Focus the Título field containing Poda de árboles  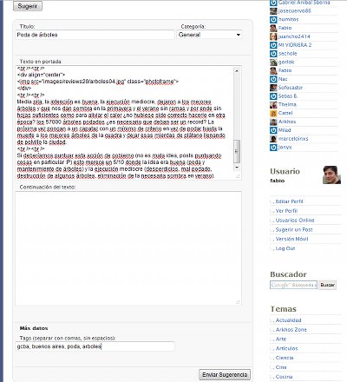pyautogui.click(x=95, y=35)
